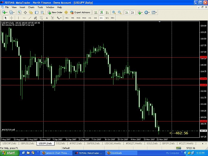The image size is (208, 156).
Task: Switch to the GBPUSD,Daily chart tab
Action: [x=28, y=144]
